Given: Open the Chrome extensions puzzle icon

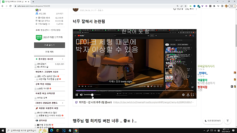Looking at the screenshot, I should (x=214, y=6).
